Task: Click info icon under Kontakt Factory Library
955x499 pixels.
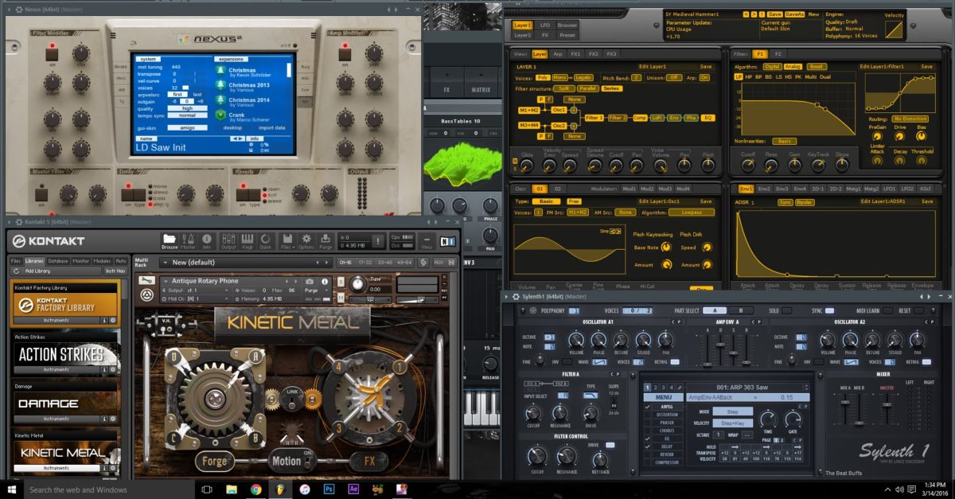Action: tap(104, 321)
